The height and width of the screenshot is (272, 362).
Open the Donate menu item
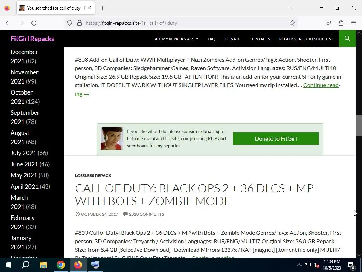[x=232, y=39]
